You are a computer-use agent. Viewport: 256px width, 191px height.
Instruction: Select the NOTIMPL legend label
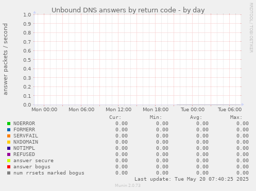(x=24, y=148)
